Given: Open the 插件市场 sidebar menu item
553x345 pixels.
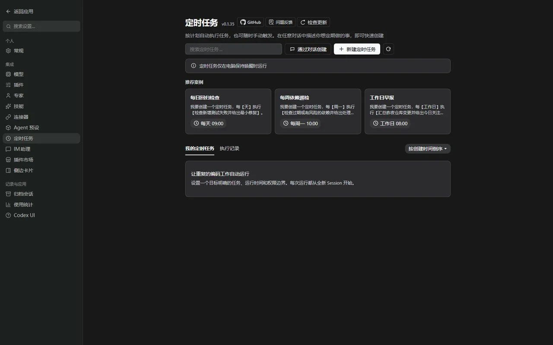Looking at the screenshot, I should coord(41,160).
